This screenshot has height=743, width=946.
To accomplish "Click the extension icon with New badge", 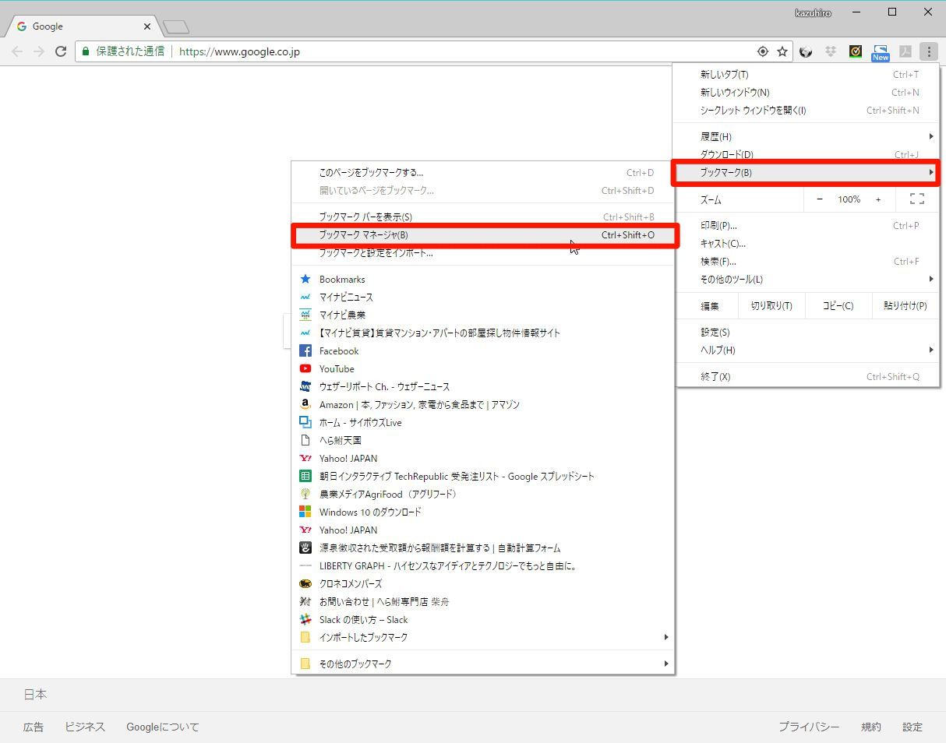I will (x=881, y=52).
